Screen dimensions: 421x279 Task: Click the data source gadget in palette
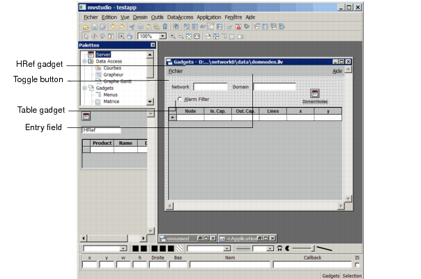pos(86,116)
